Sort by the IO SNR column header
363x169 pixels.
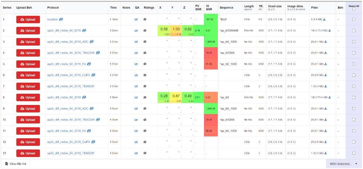pos(208,7)
